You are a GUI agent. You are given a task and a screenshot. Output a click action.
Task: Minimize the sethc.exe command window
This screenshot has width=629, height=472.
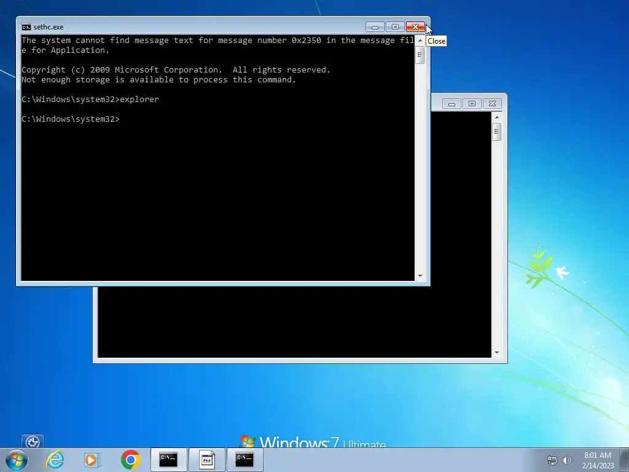[375, 26]
